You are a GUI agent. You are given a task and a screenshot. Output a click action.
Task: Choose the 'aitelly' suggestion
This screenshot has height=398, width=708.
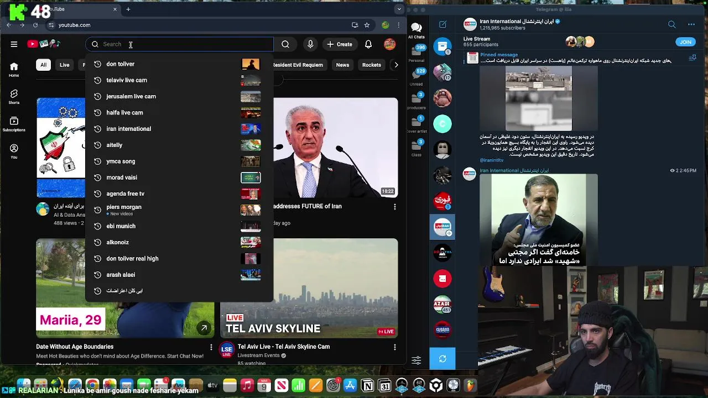click(179, 145)
